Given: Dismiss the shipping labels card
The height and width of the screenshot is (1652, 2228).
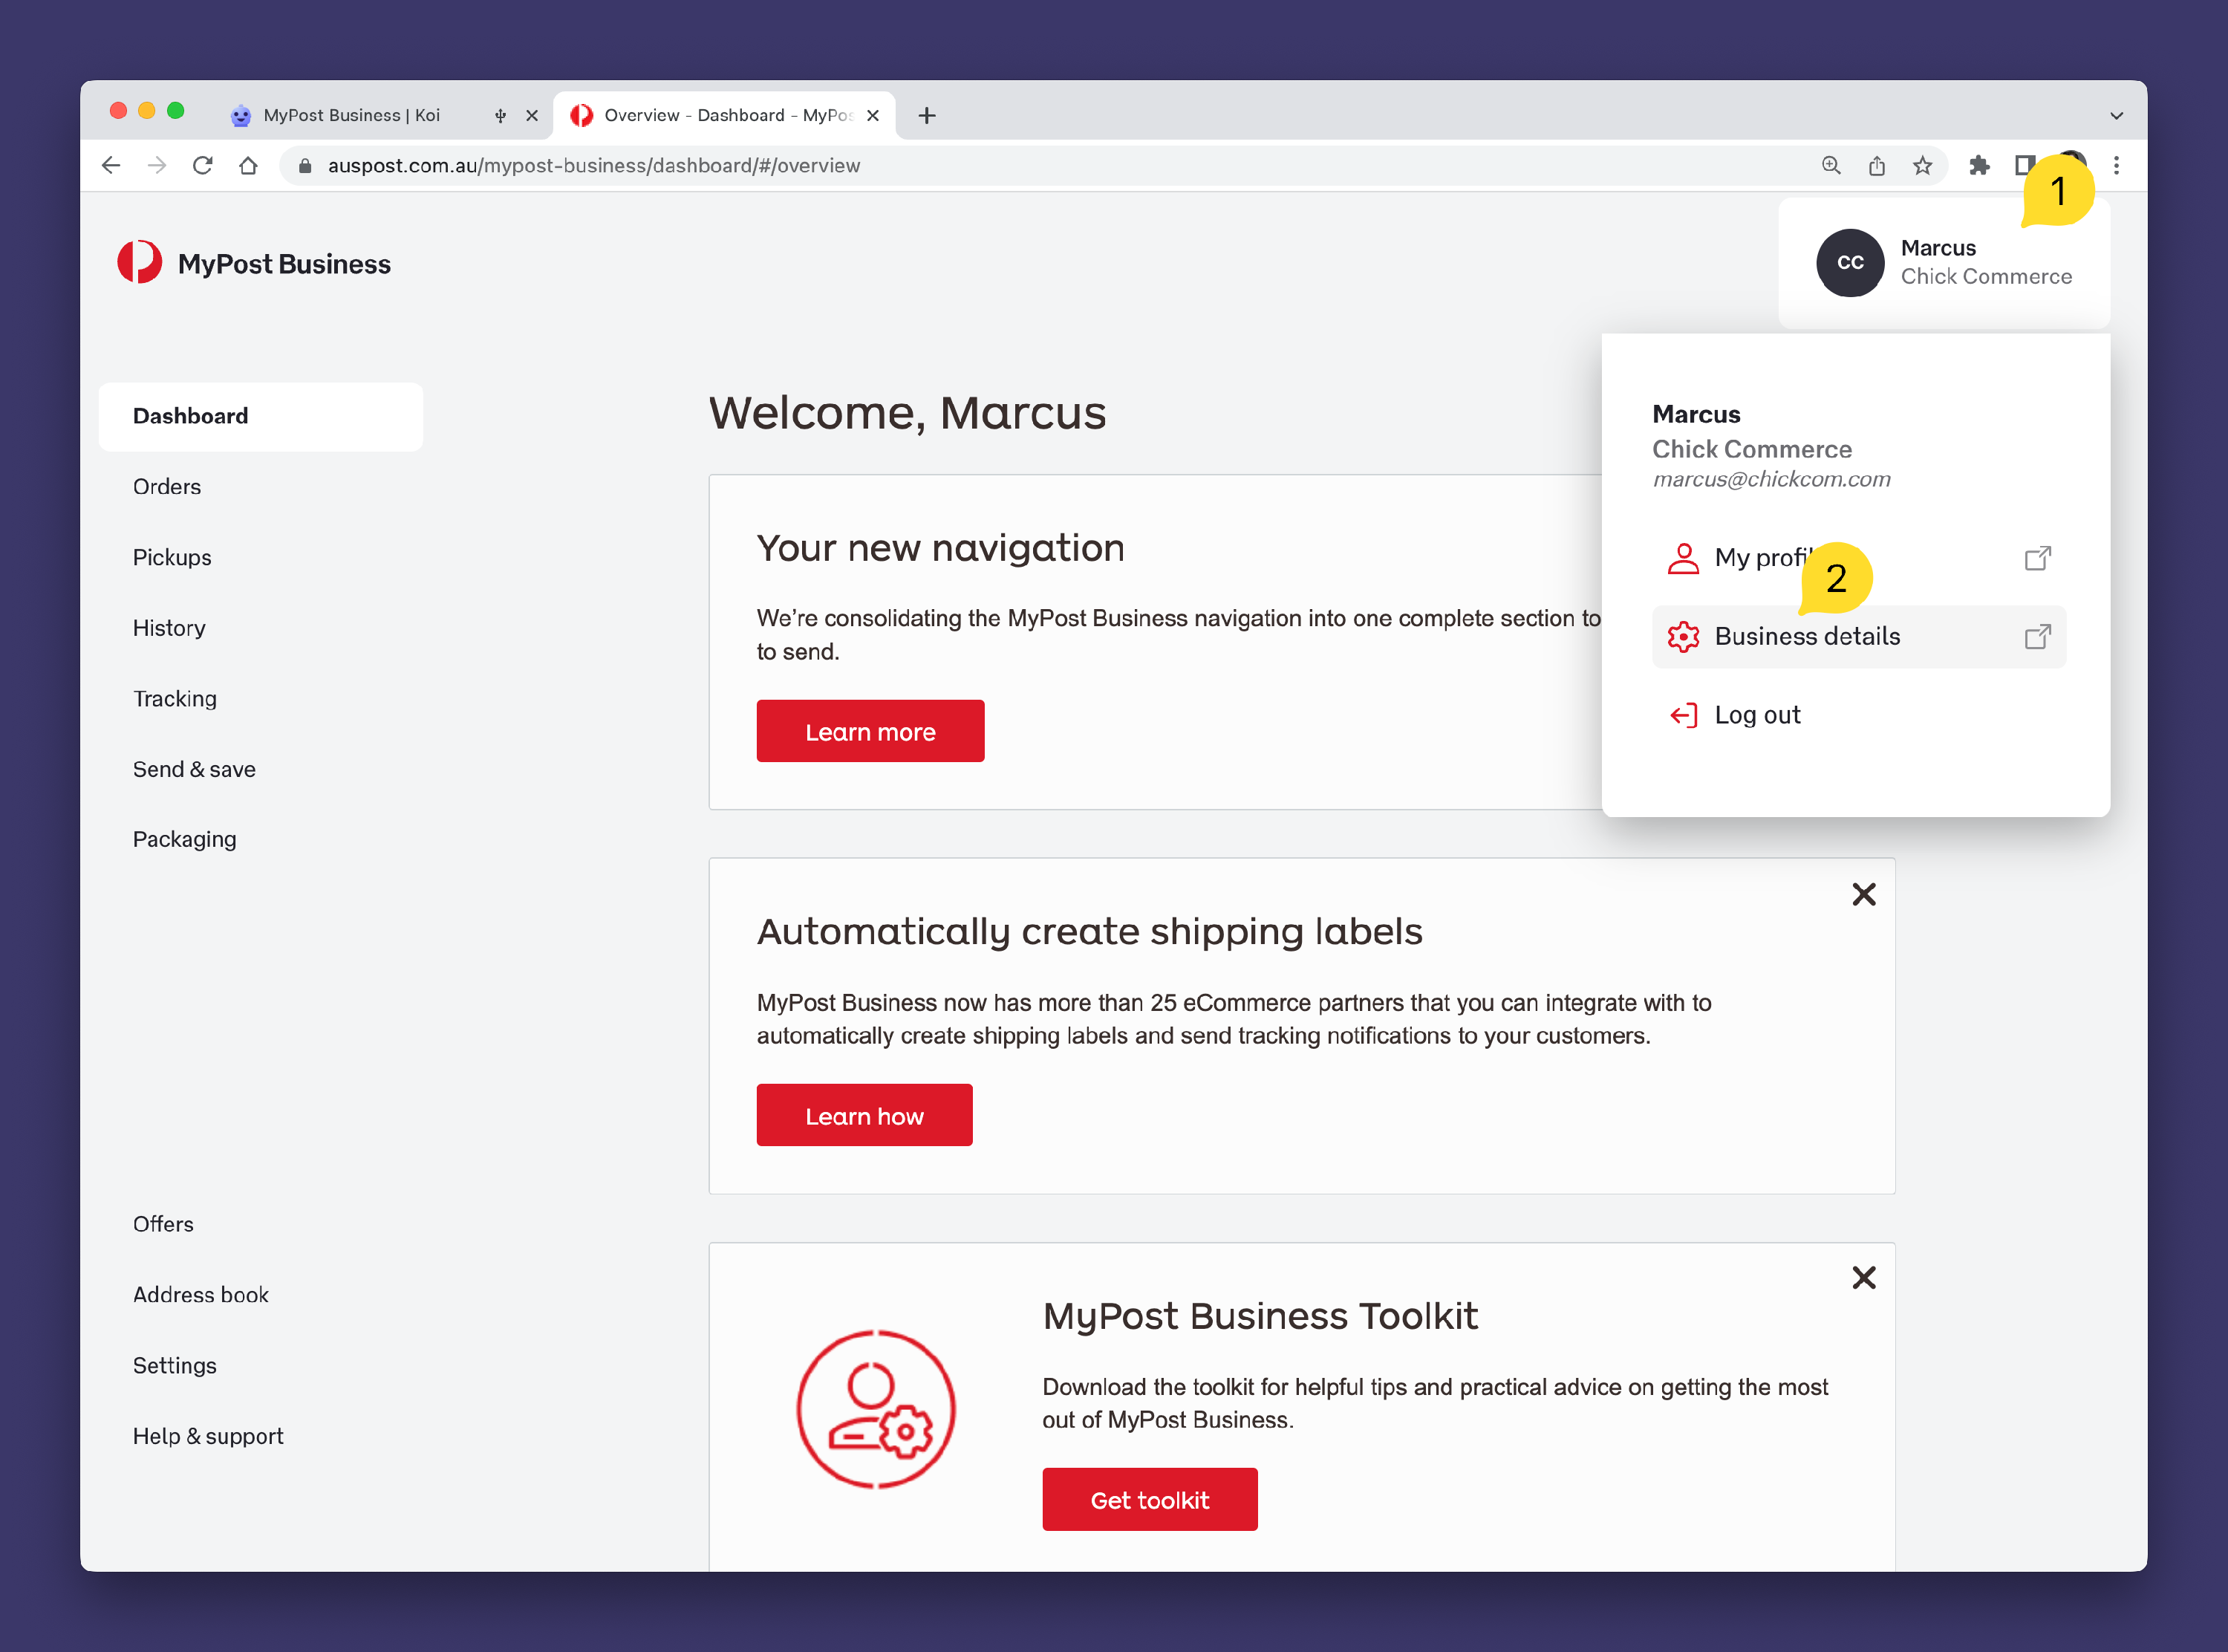Looking at the screenshot, I should [x=1863, y=894].
